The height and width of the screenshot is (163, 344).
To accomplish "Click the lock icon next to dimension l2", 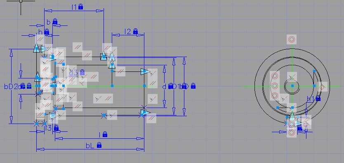I will click(x=135, y=31).
